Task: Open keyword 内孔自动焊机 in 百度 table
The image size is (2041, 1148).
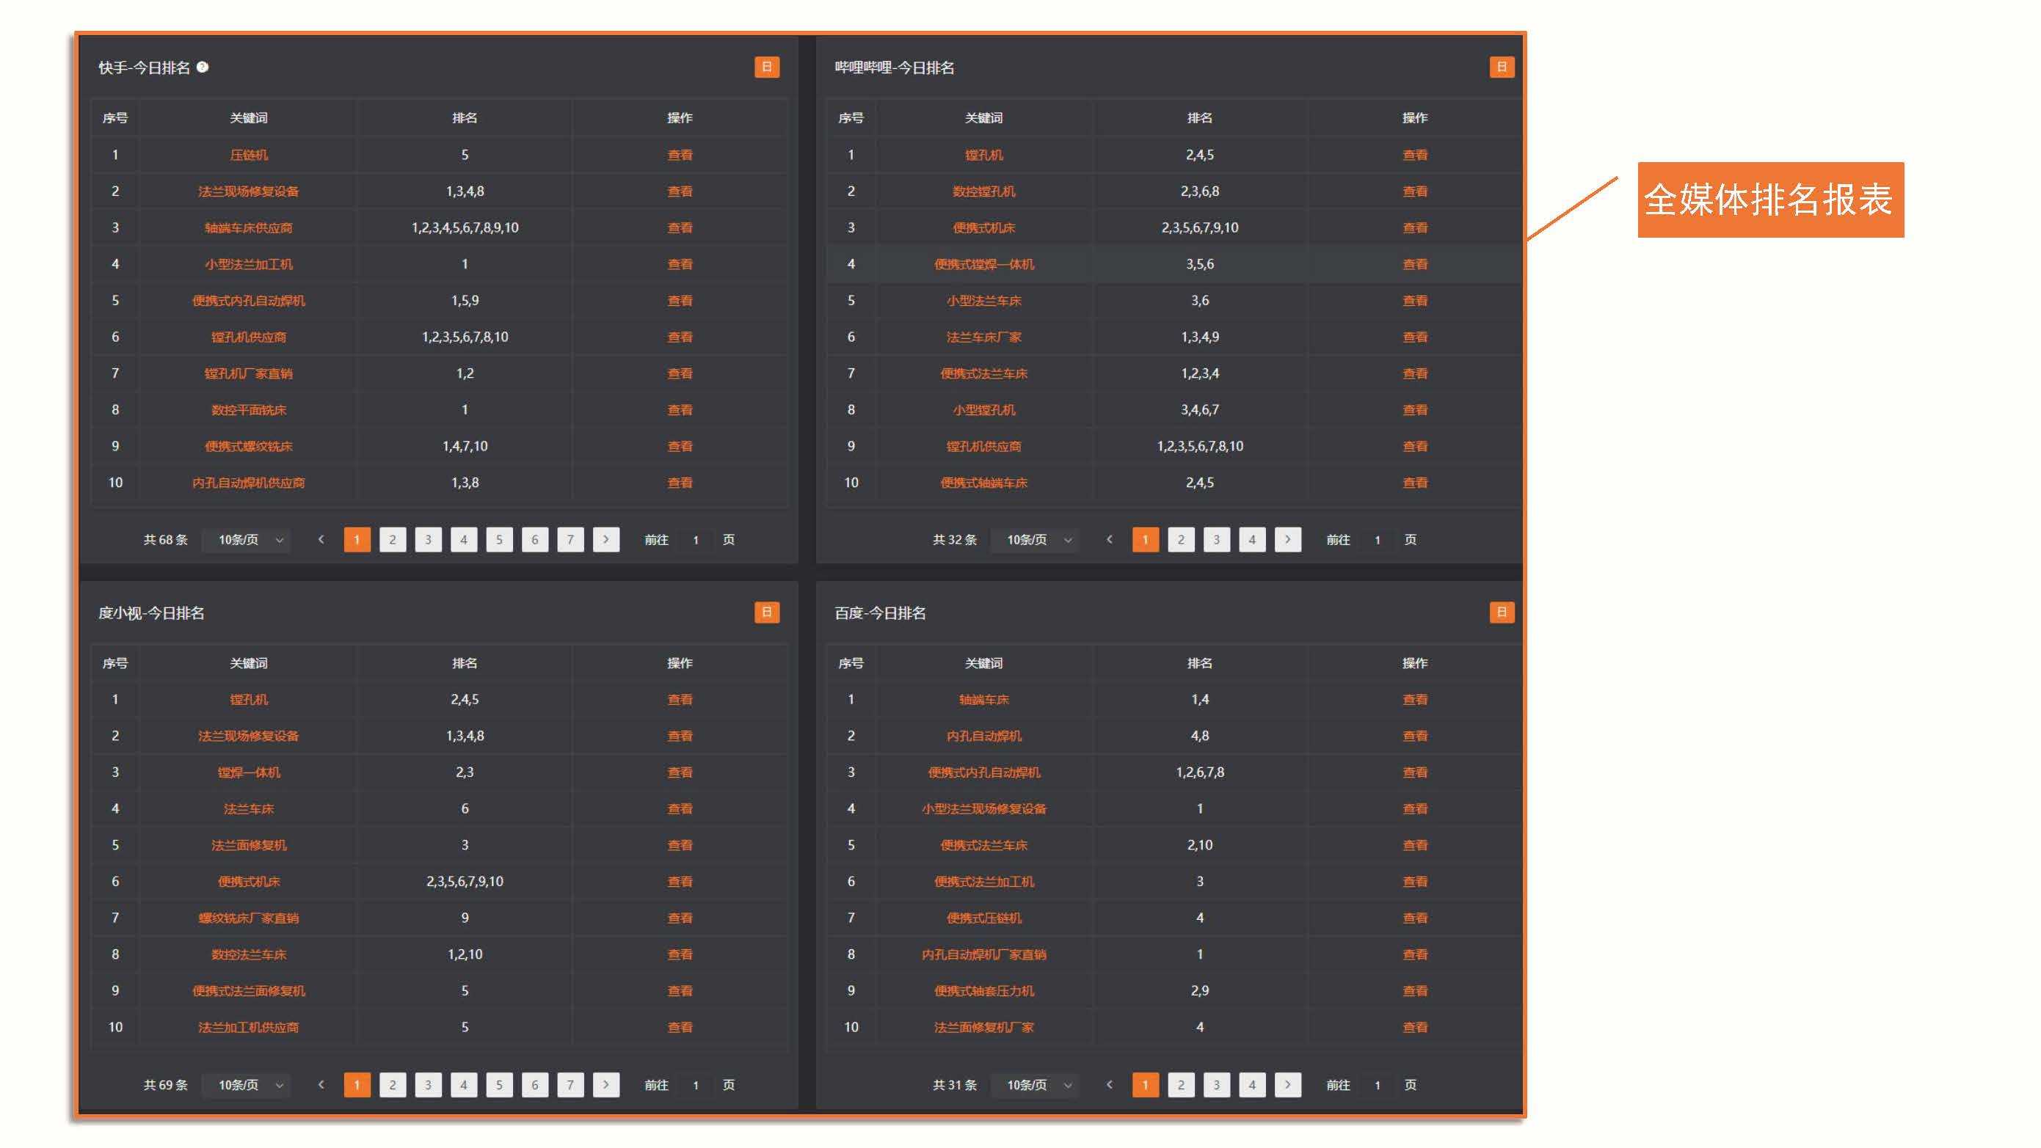Action: (984, 736)
